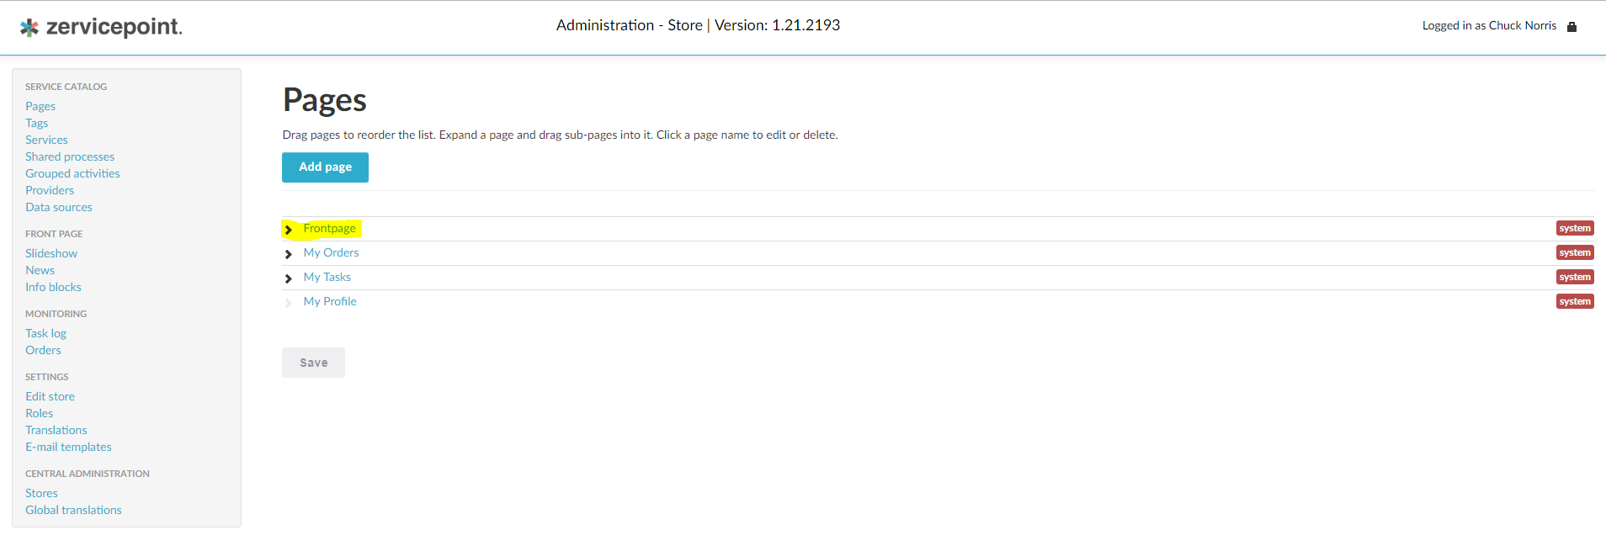Open Global translations in Central Administration

[x=73, y=510]
